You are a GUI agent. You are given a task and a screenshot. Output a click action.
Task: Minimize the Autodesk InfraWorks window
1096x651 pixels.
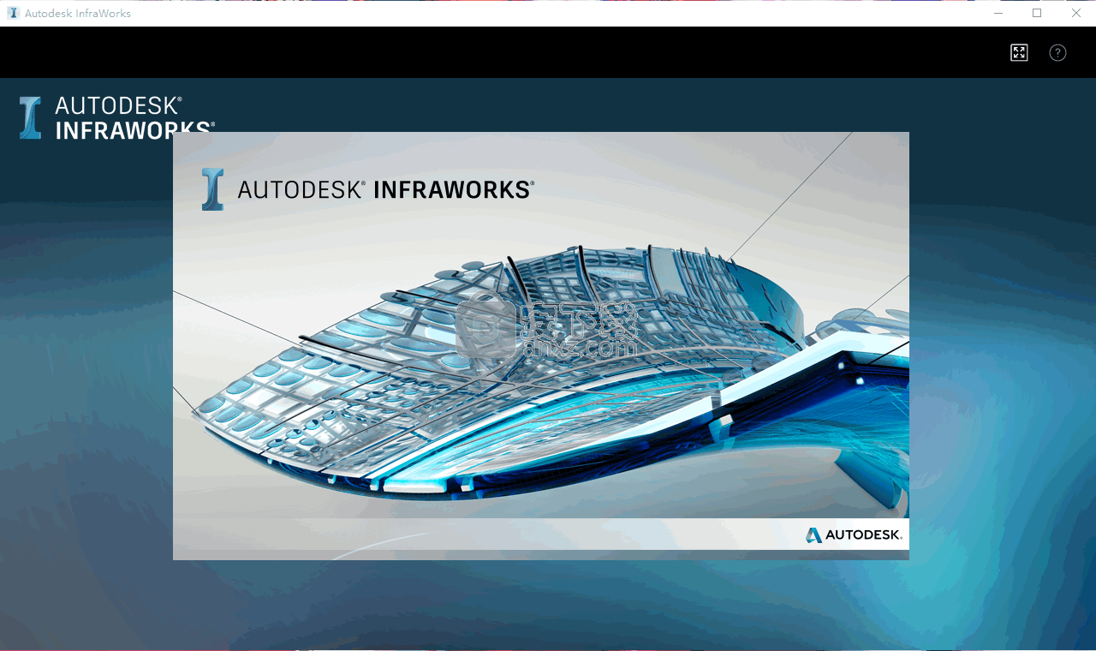click(x=998, y=13)
